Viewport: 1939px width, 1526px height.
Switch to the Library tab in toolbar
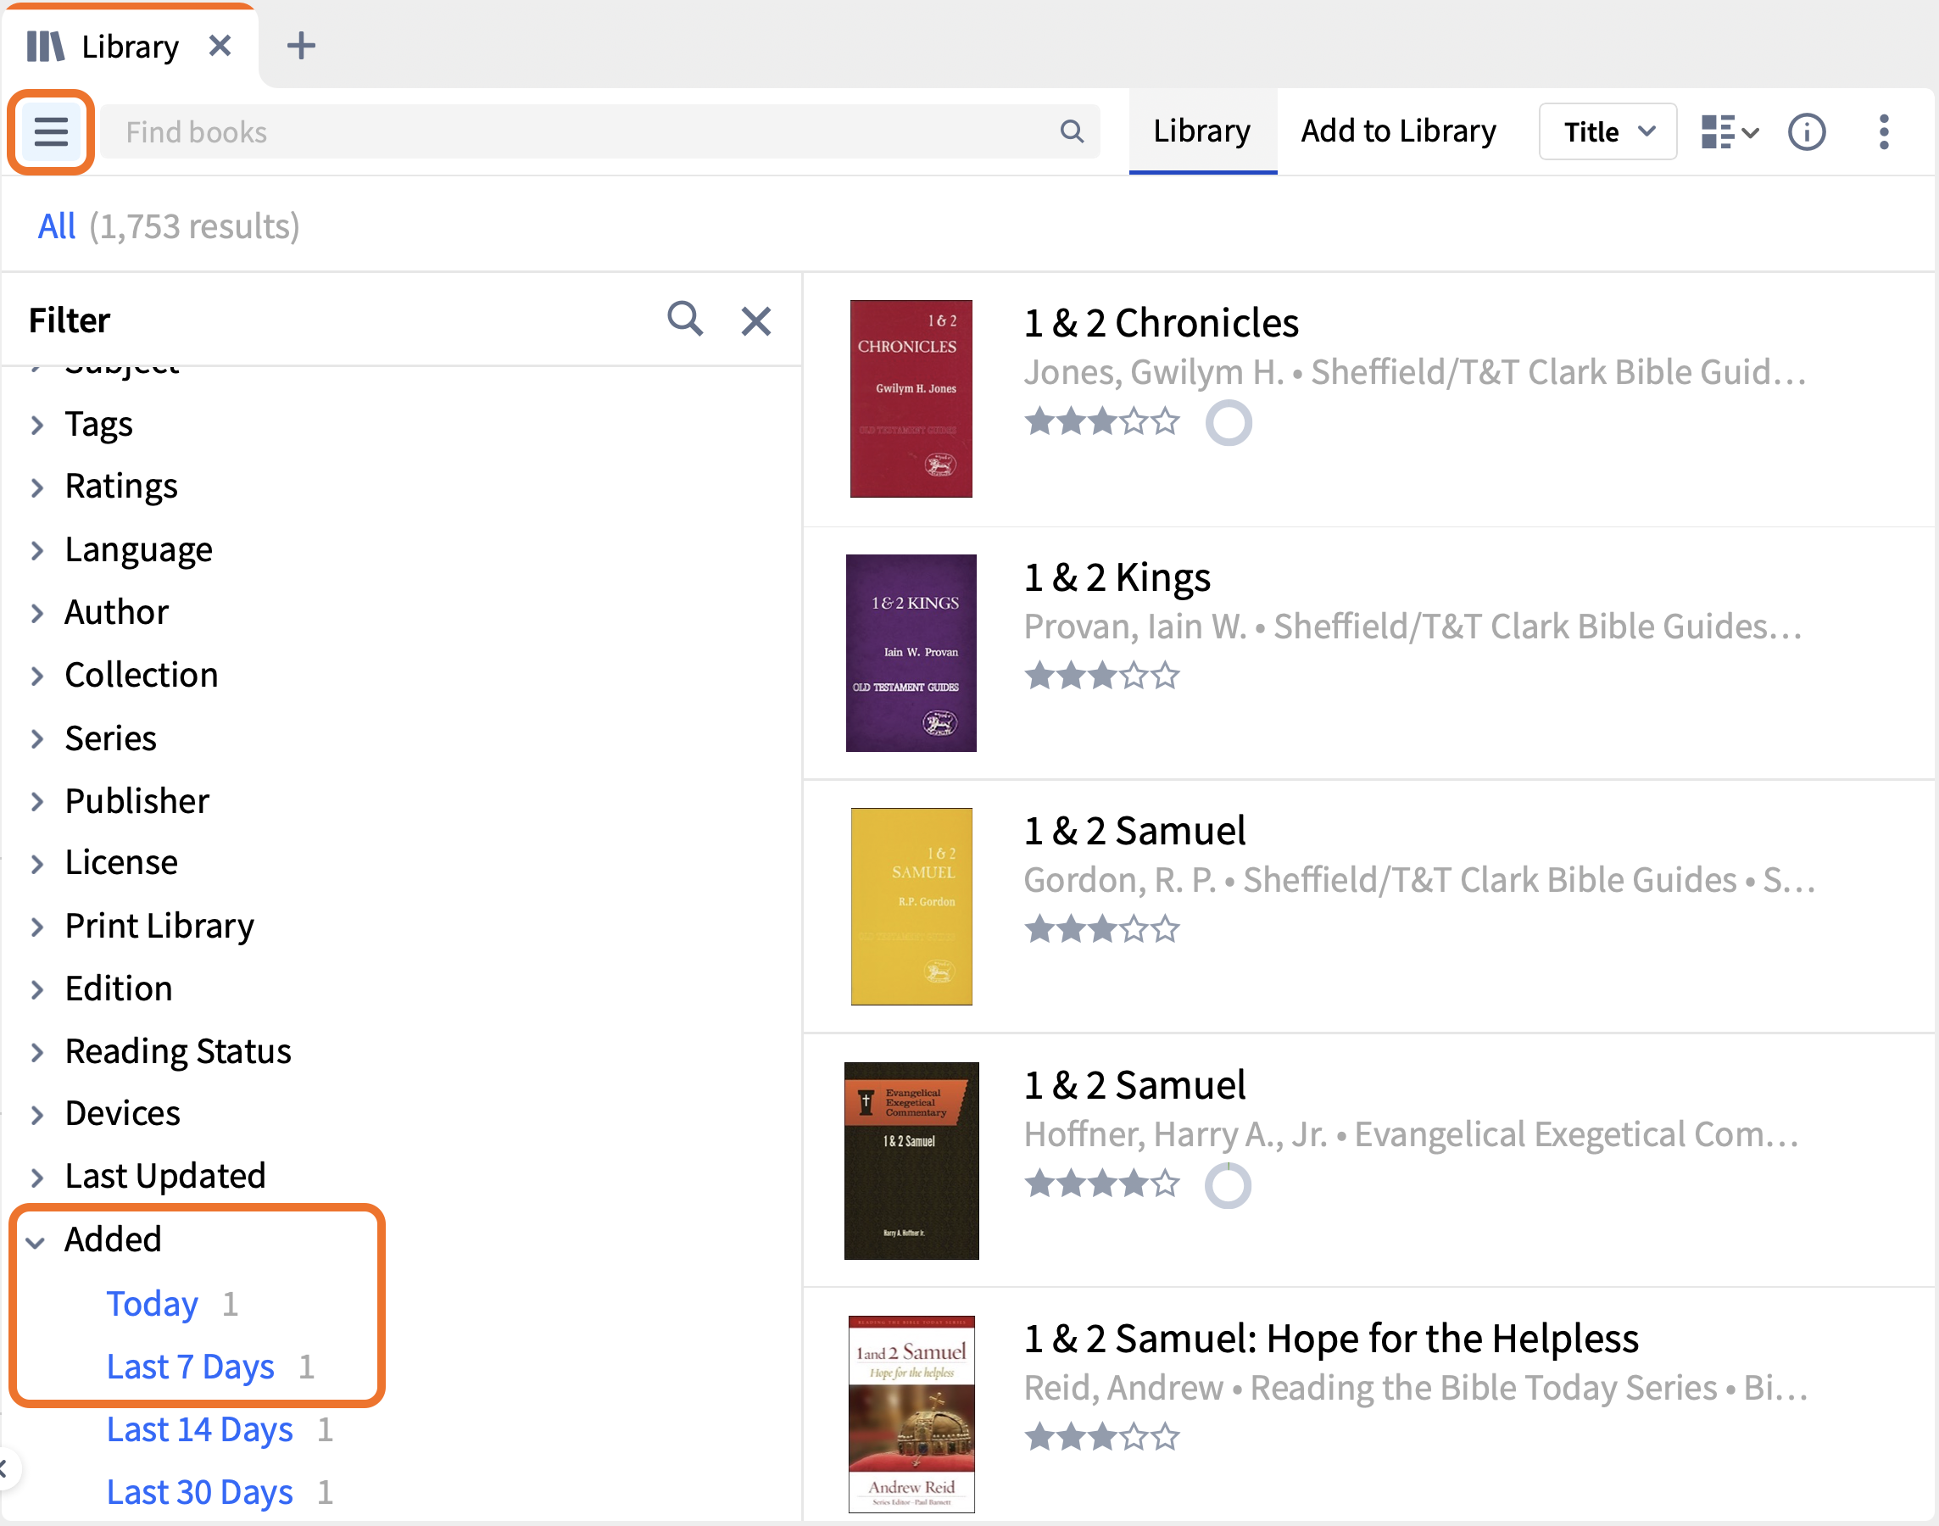click(1202, 131)
